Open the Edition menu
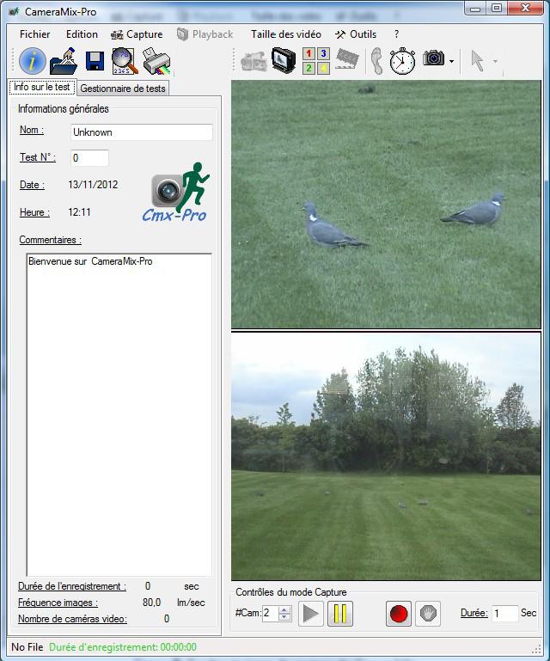 coord(82,34)
